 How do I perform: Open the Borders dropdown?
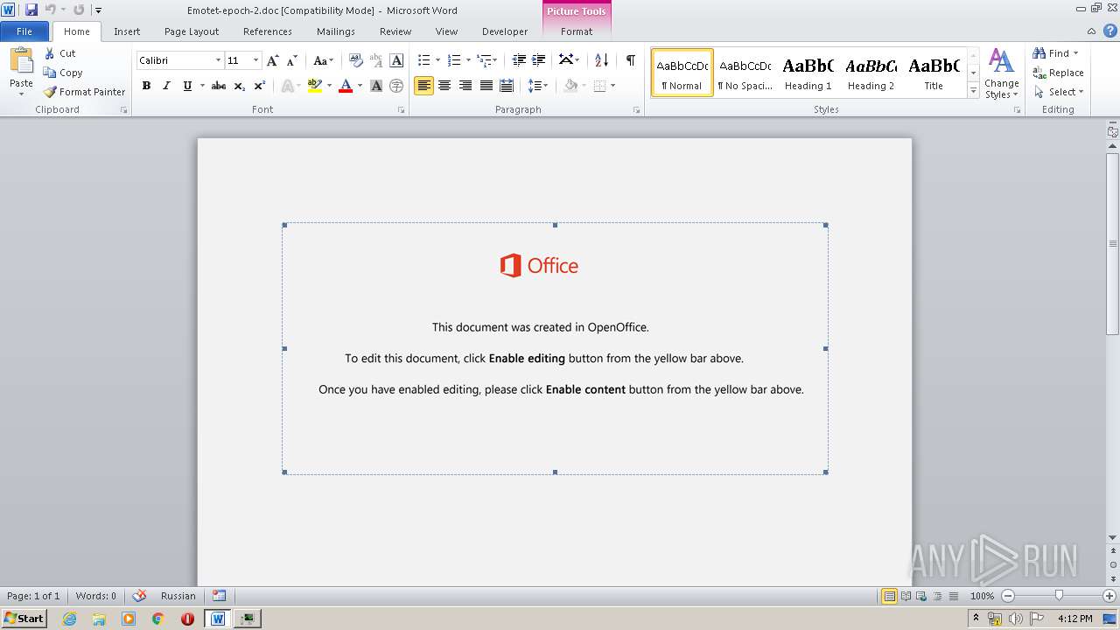pyautogui.click(x=612, y=86)
